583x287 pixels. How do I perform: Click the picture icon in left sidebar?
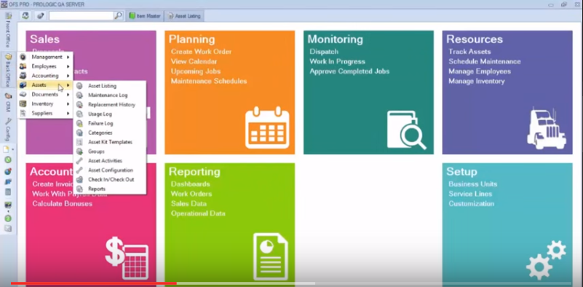(x=8, y=205)
